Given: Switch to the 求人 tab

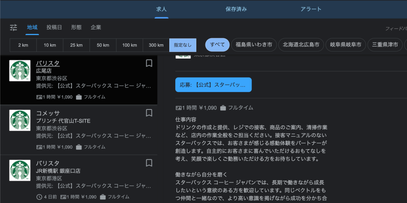Looking at the screenshot, I should pos(161,10).
